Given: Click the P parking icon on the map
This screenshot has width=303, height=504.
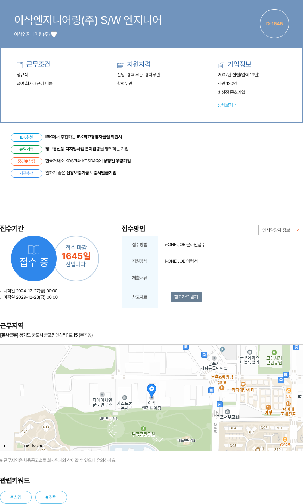Looking at the screenshot, I should pos(222,350).
